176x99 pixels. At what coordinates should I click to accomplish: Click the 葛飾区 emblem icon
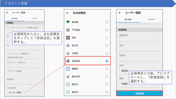coord(68,69)
